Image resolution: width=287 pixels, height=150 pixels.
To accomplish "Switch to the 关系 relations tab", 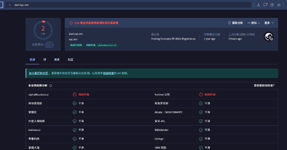I will [x=57, y=59].
